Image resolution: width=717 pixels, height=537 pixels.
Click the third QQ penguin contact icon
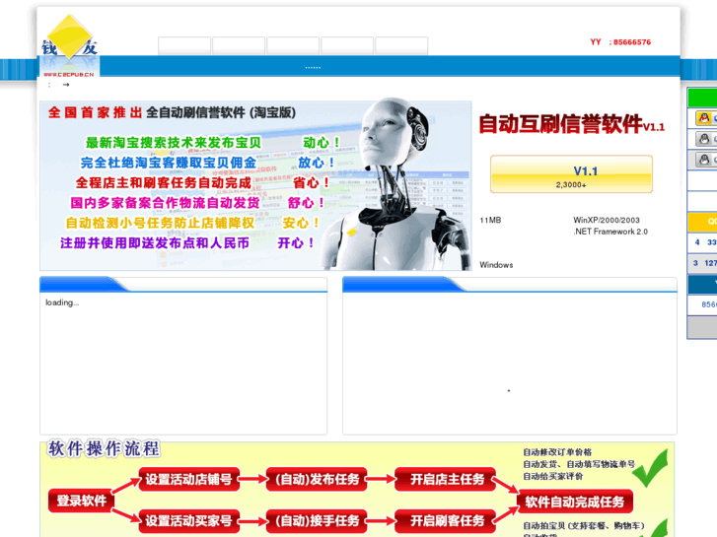pyautogui.click(x=703, y=160)
